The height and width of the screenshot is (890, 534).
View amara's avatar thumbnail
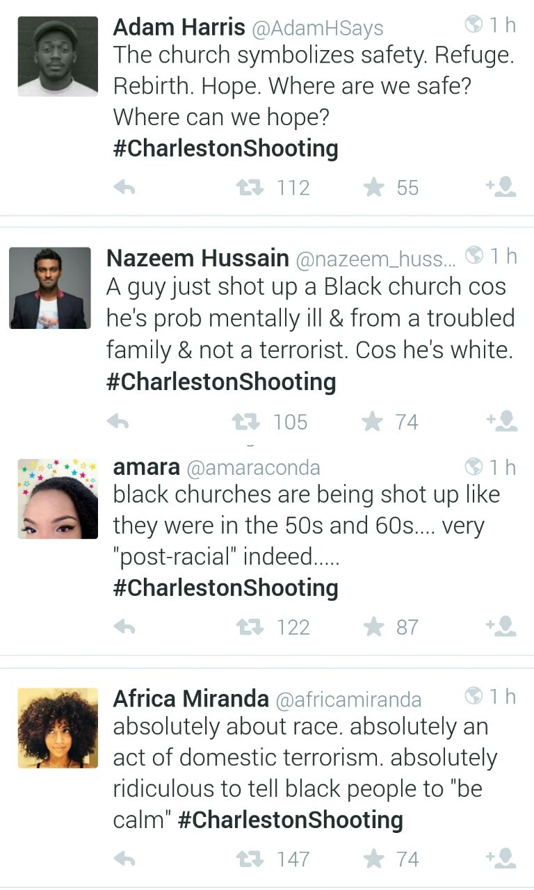(x=58, y=499)
